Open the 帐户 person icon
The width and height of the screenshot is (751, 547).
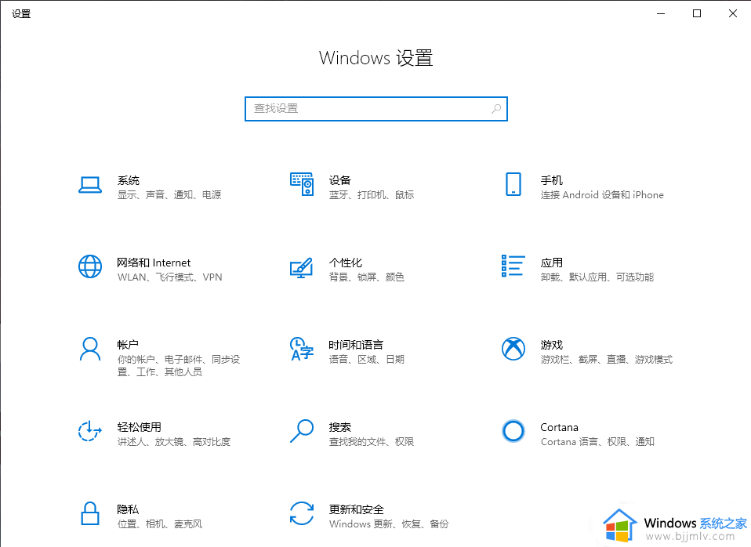[90, 349]
